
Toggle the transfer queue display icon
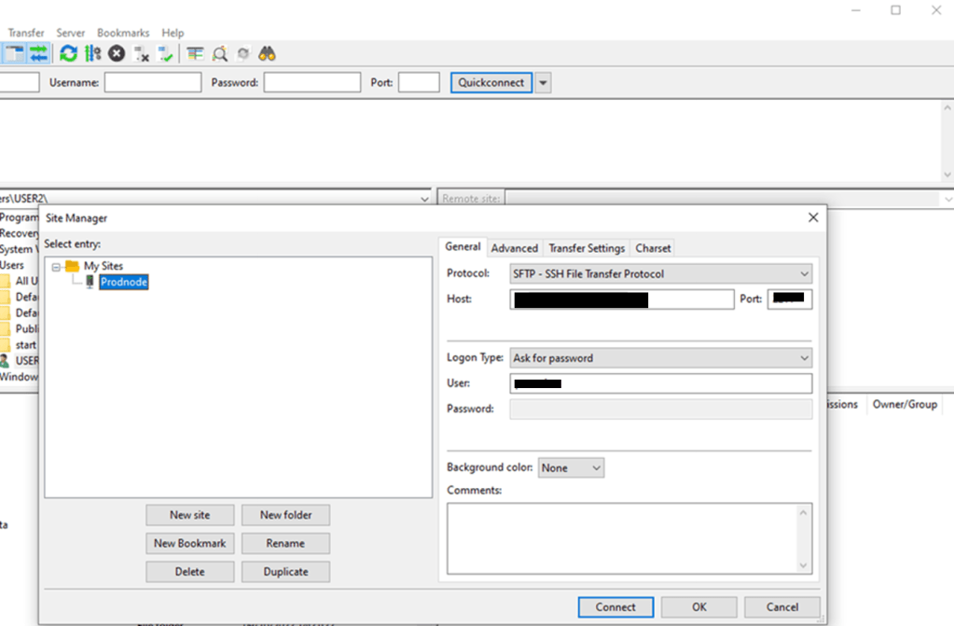(x=38, y=54)
